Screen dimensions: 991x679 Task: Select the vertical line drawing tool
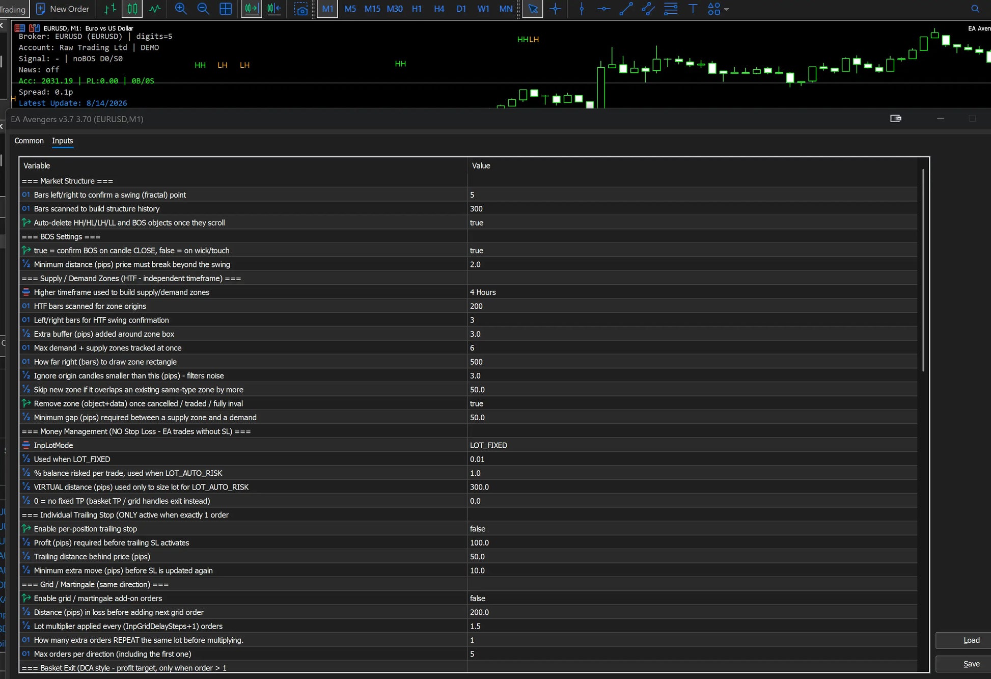(x=582, y=9)
